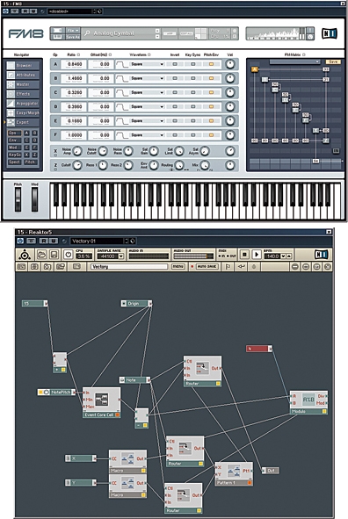Viewport: 348px width, 519px height.
Task: Click the Reaktor open folder icon
Action: [x=41, y=255]
